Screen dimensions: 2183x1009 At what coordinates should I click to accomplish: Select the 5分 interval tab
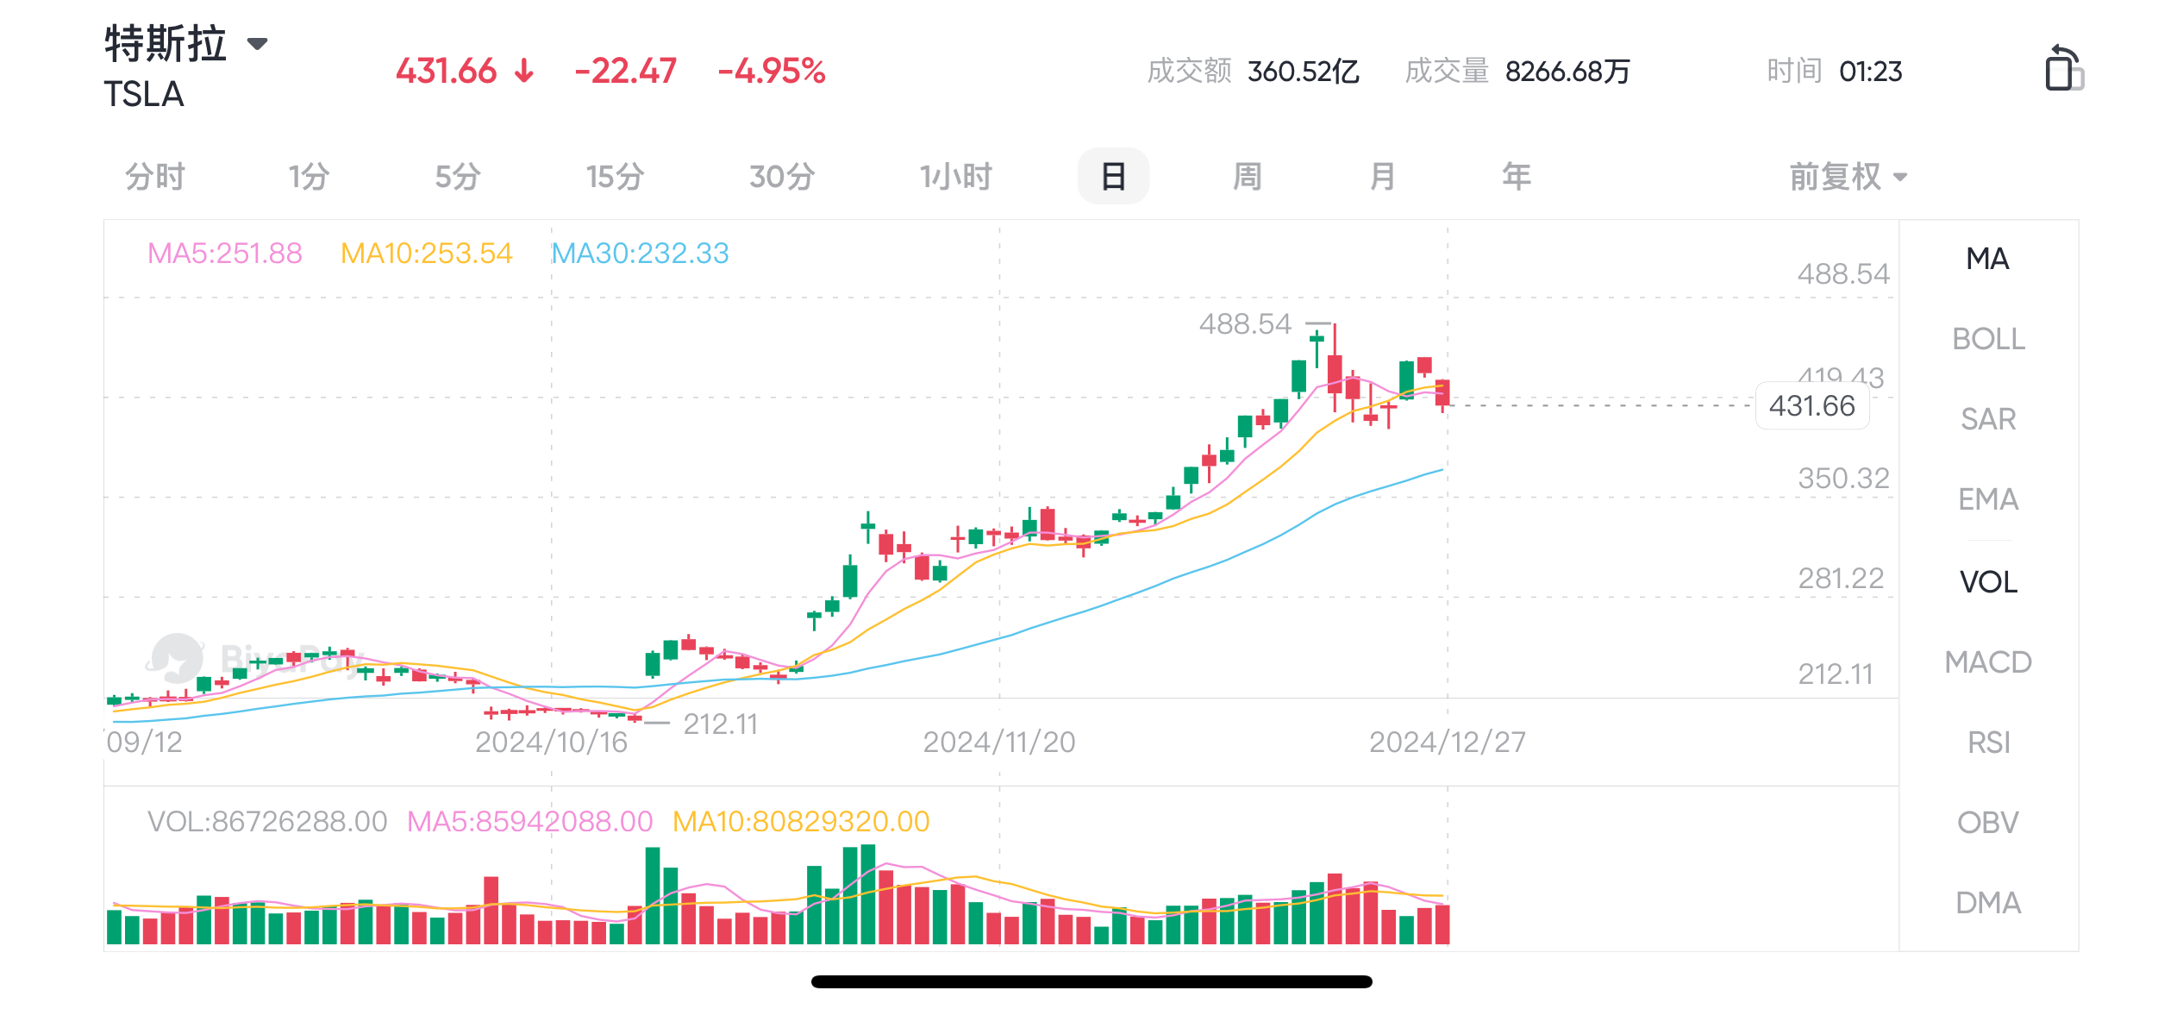(x=457, y=177)
